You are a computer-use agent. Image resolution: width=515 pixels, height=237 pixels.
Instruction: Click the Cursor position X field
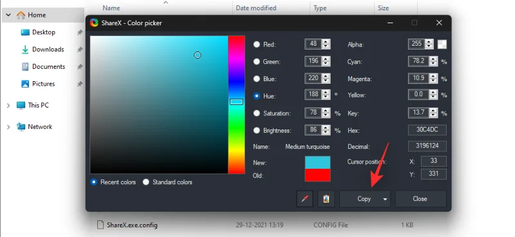tap(433, 161)
